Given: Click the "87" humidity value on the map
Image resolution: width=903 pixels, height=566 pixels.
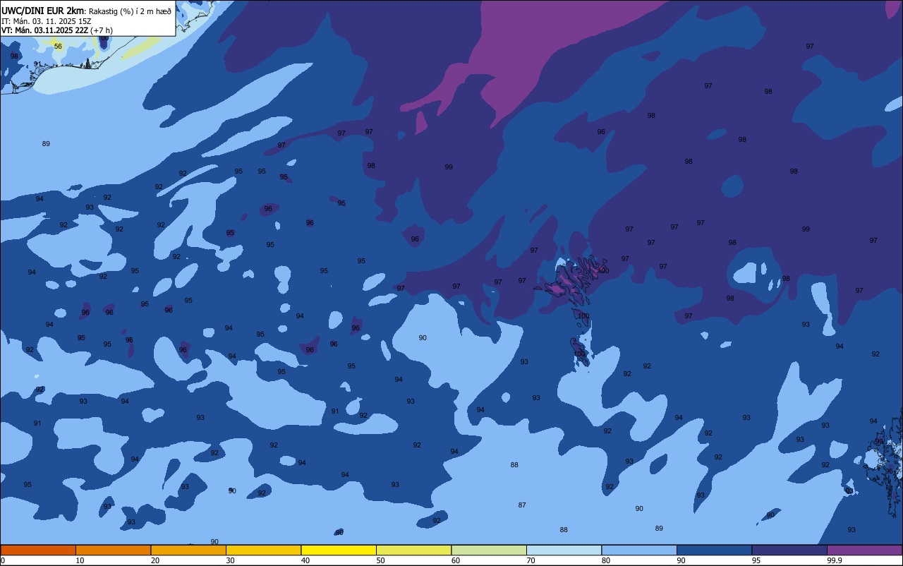Looking at the screenshot, I should coord(522,505).
